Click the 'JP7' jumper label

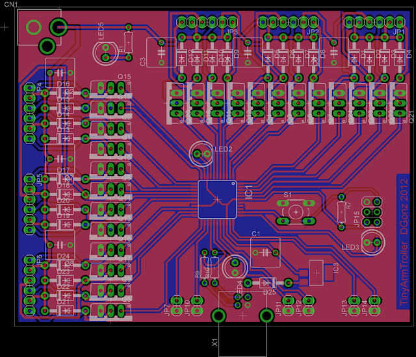point(167,310)
